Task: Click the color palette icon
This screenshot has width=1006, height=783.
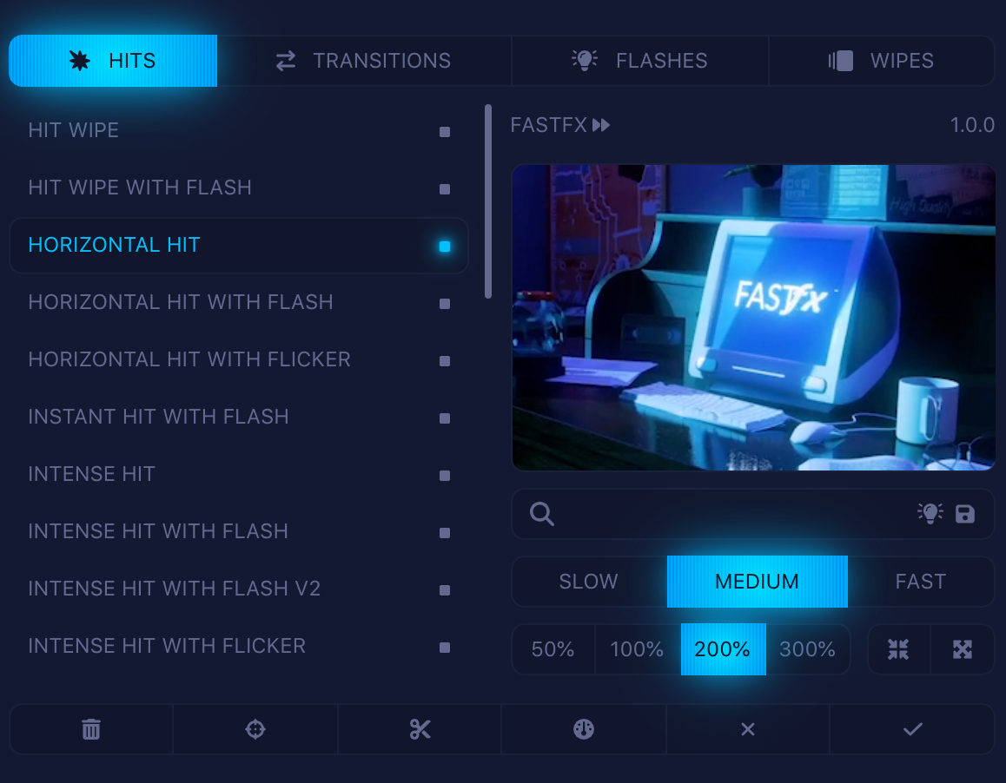Action: [584, 730]
